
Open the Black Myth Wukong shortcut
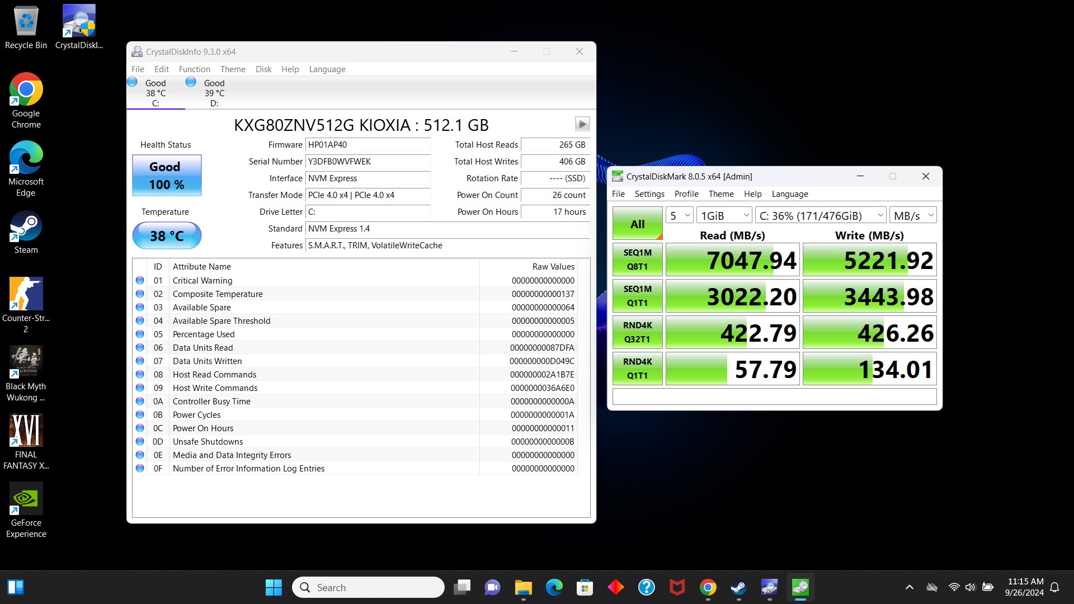click(26, 374)
